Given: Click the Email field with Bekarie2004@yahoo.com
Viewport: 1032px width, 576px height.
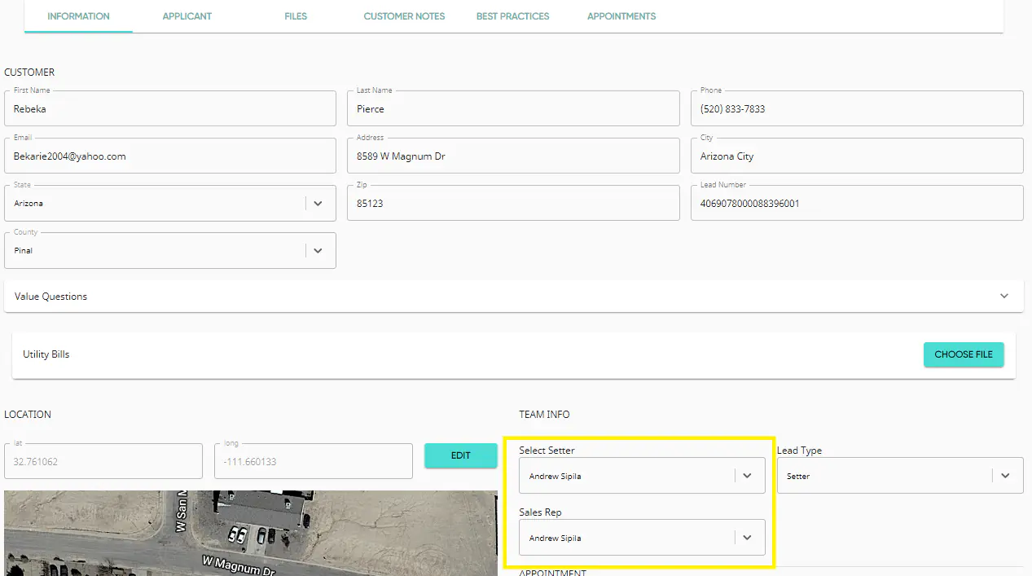Looking at the screenshot, I should [x=170, y=156].
